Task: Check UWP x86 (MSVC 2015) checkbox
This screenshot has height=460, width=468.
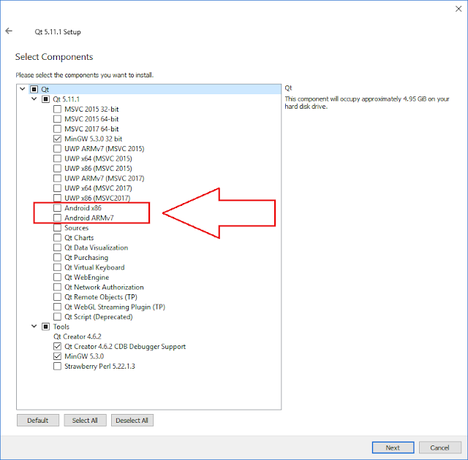Action: coord(57,169)
